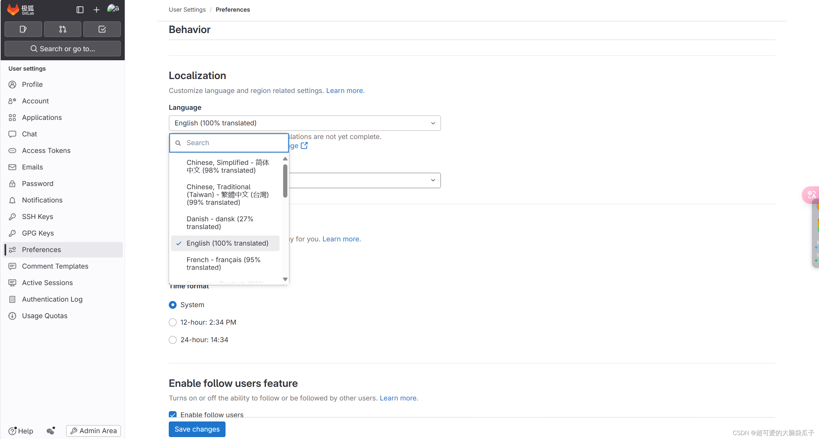Viewport: 819px width, 439px height.
Task: Open the Issues icon in top toolbar
Action: coord(23,29)
